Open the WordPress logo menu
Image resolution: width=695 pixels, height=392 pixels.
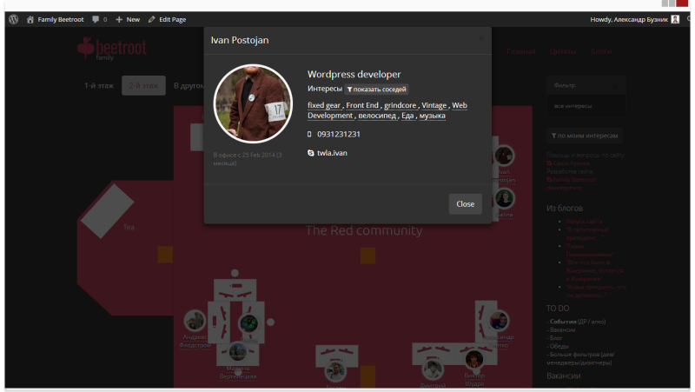coord(13,19)
